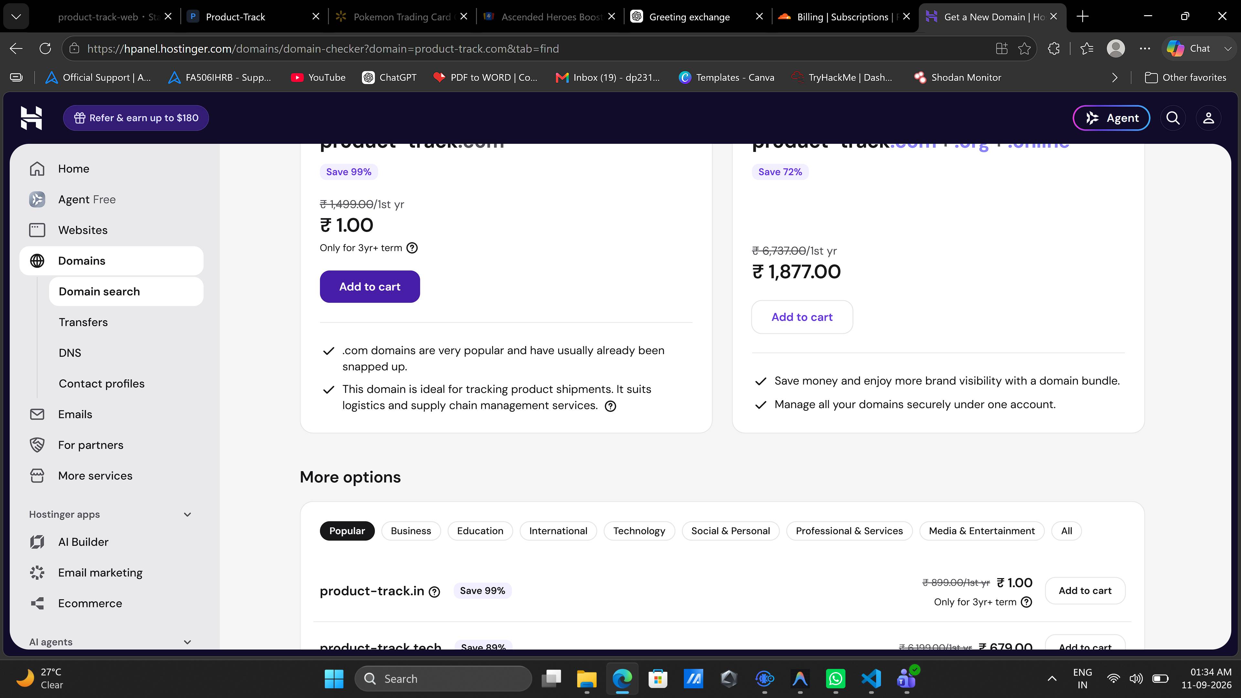Open the user profile icon in header

click(1208, 118)
